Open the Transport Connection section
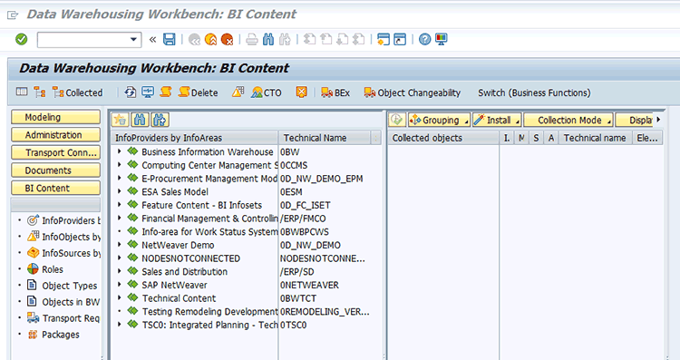This screenshot has width=680, height=360. 56,152
